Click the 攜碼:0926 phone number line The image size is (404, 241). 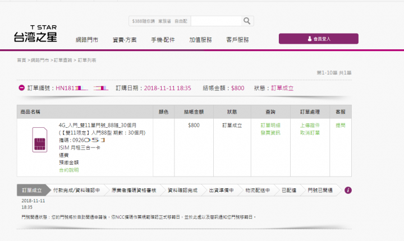pyautogui.click(x=82, y=140)
